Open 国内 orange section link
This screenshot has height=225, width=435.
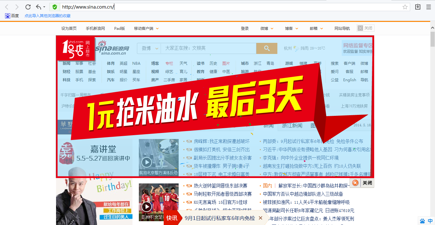[x=267, y=185]
